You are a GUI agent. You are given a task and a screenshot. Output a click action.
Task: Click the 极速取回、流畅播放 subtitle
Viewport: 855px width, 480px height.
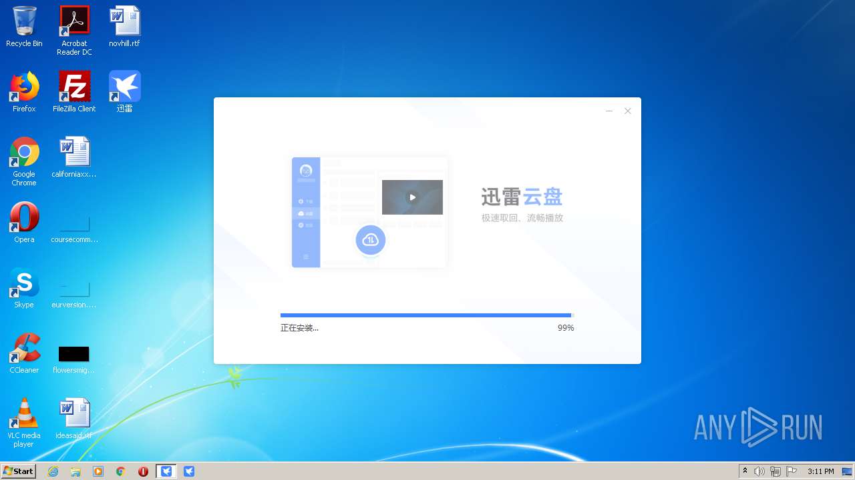522,218
